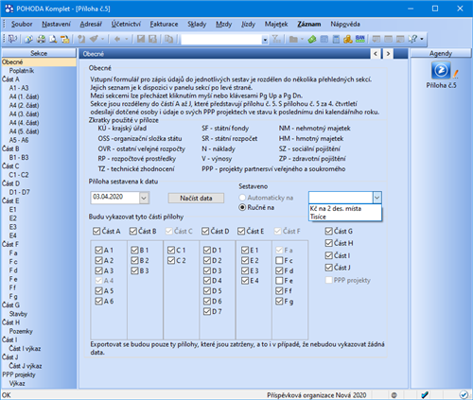Click the gold coins toolbar icon
Viewport: 473px width, 400px height.
pos(348,39)
